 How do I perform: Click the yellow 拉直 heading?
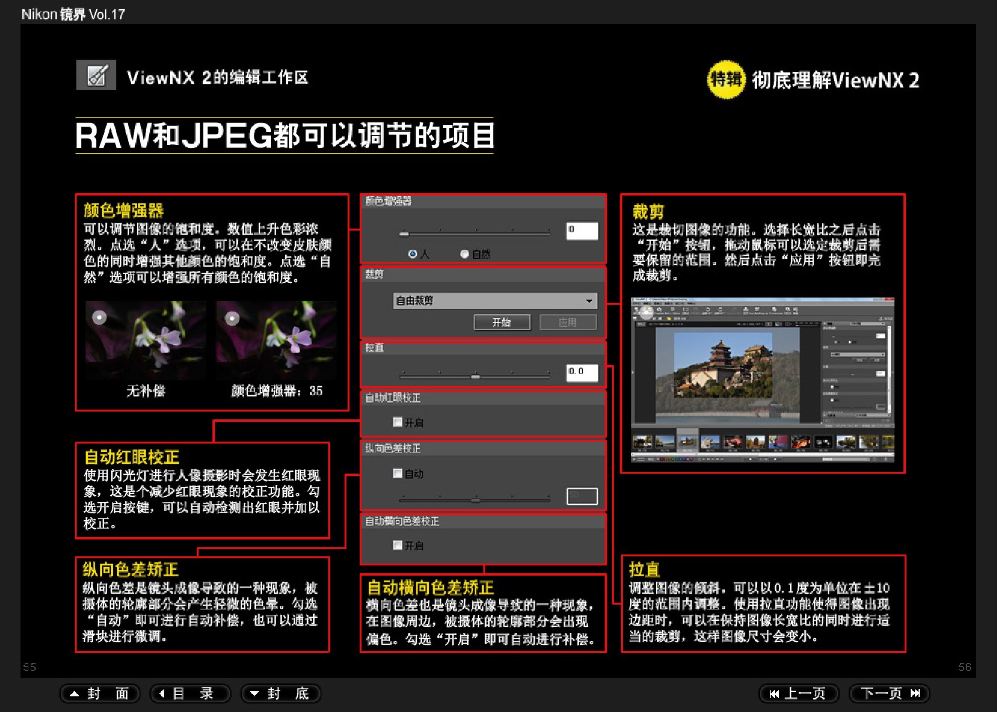click(645, 570)
